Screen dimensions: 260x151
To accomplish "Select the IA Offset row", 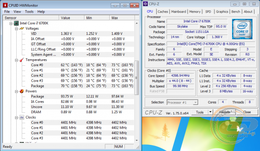I will [x=82, y=39].
